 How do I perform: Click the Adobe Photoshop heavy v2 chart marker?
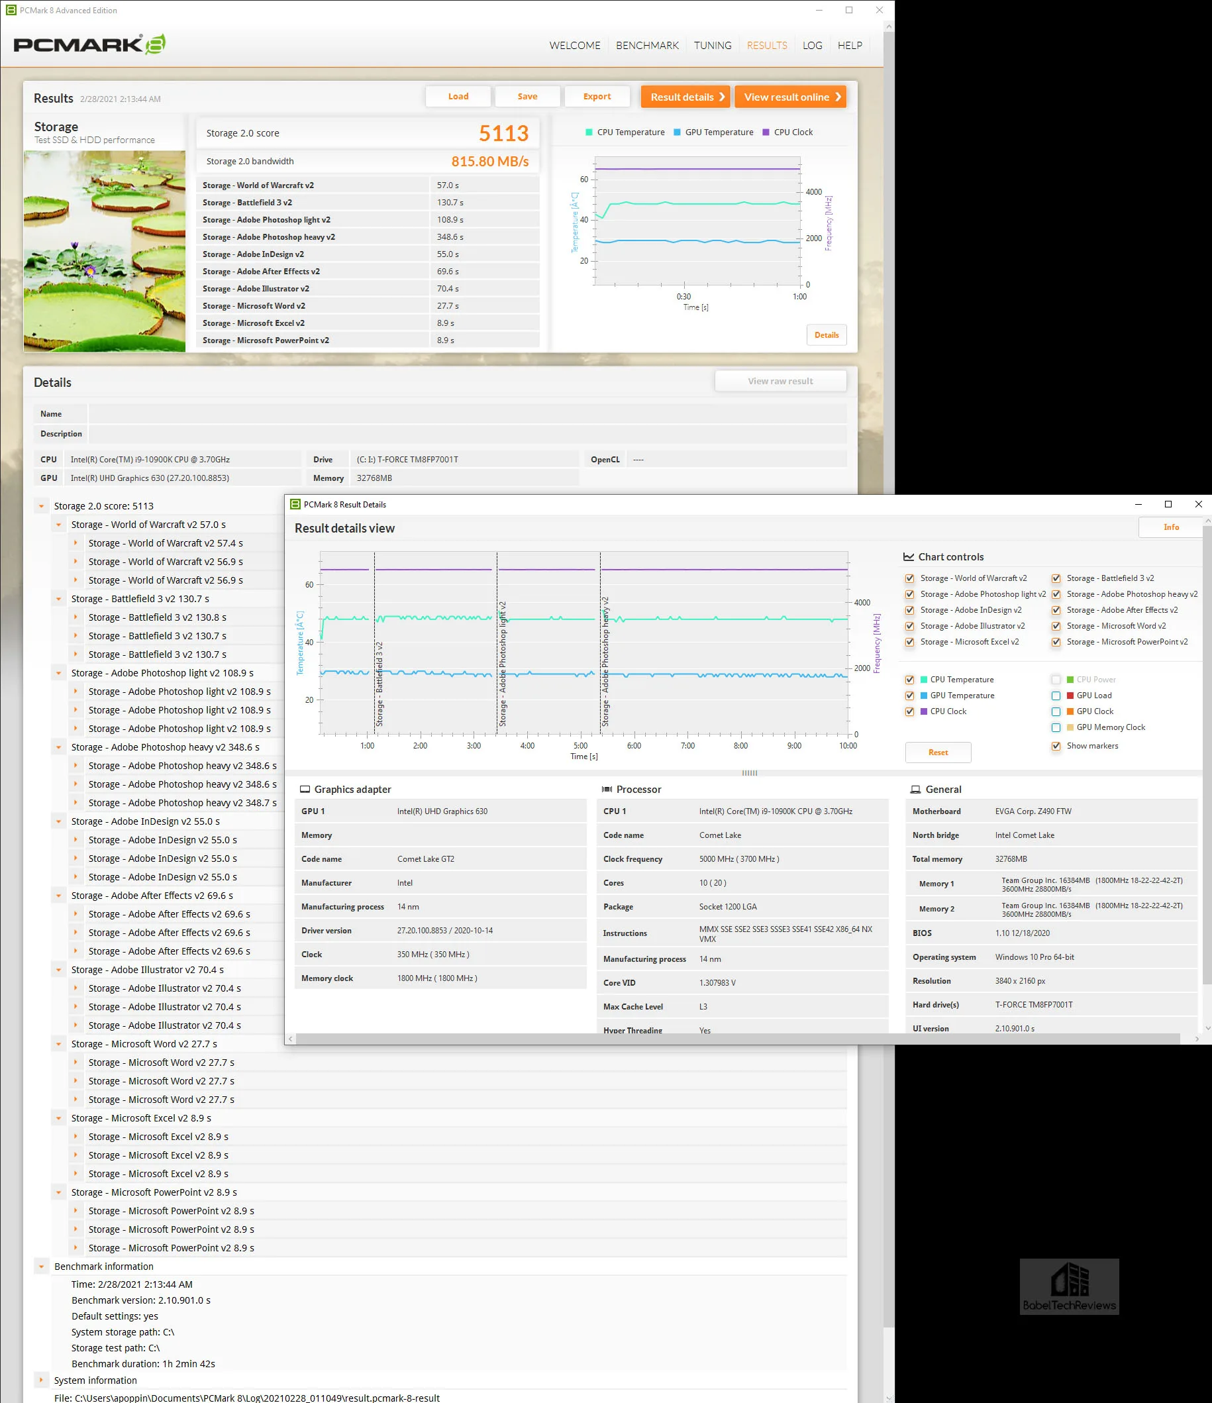[605, 662]
